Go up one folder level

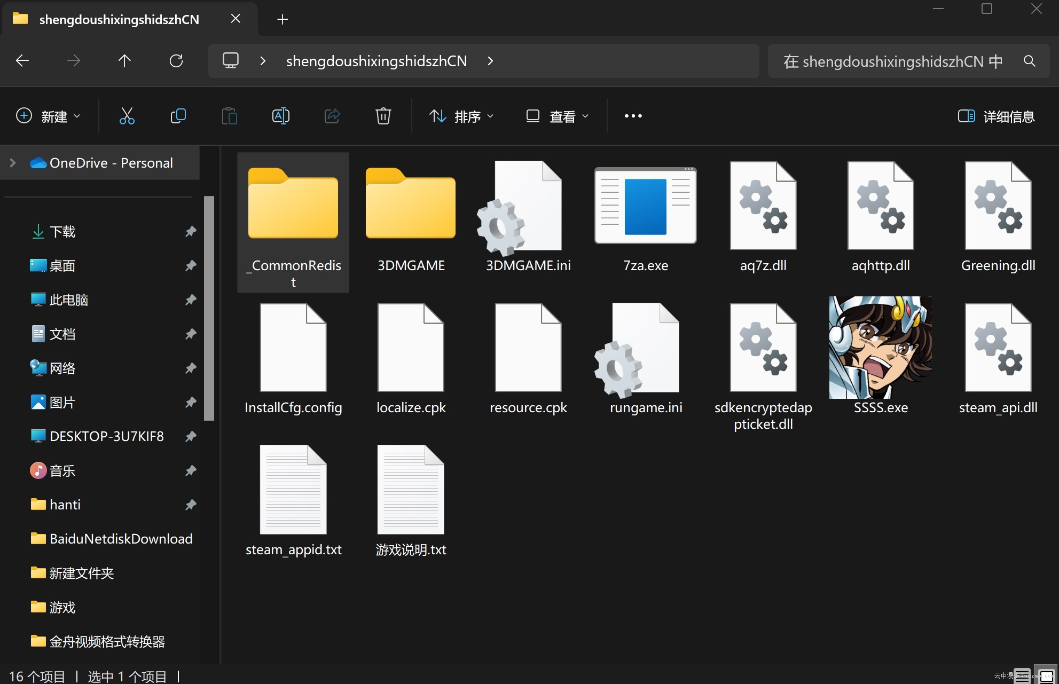click(124, 61)
